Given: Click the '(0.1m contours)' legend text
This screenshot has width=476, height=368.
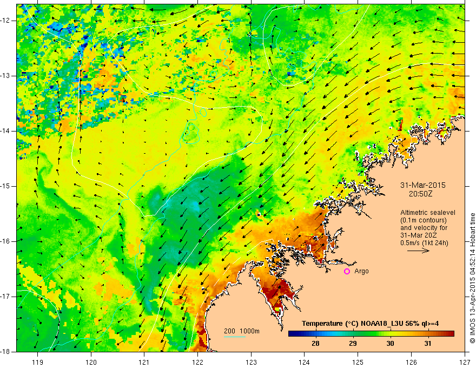Looking at the screenshot, I should 424,220.
